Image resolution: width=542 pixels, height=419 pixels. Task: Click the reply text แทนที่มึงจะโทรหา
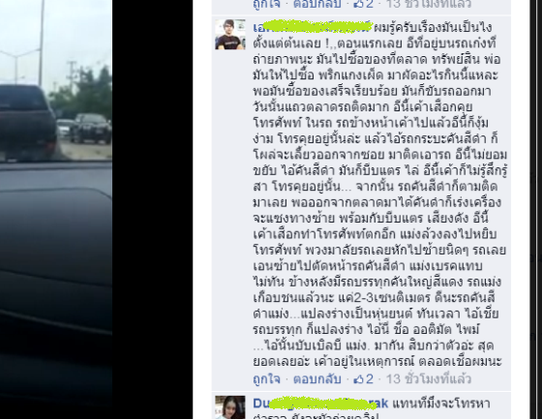pos(441,404)
